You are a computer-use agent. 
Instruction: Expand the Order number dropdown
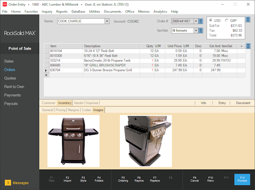(195, 21)
